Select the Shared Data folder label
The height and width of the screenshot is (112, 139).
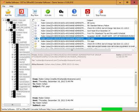click(x=21, y=96)
